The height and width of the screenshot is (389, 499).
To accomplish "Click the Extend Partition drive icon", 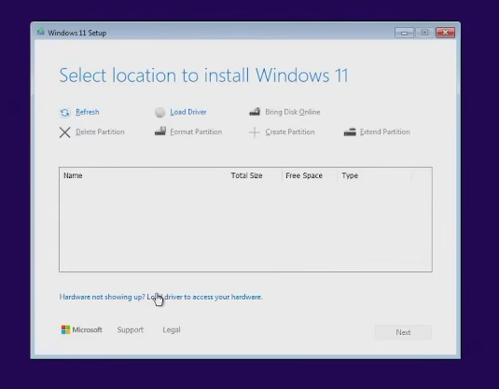I will tap(350, 132).
